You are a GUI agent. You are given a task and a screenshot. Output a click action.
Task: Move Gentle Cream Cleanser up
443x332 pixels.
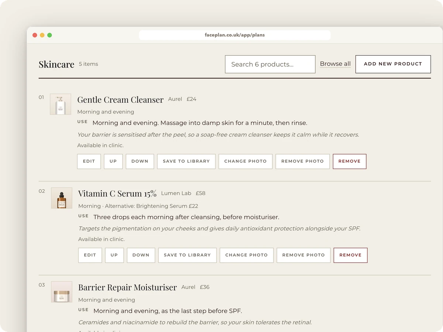coord(113,161)
